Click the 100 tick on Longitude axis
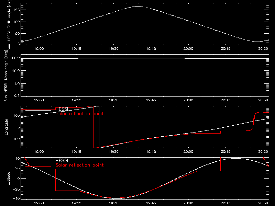 coord(16,115)
